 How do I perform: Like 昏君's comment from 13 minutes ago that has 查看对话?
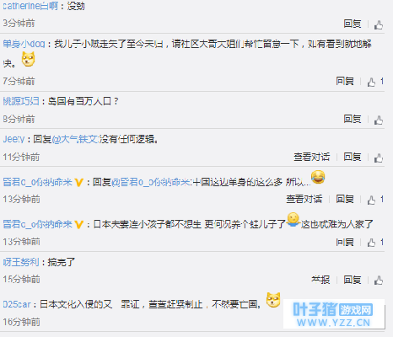tap(371, 200)
